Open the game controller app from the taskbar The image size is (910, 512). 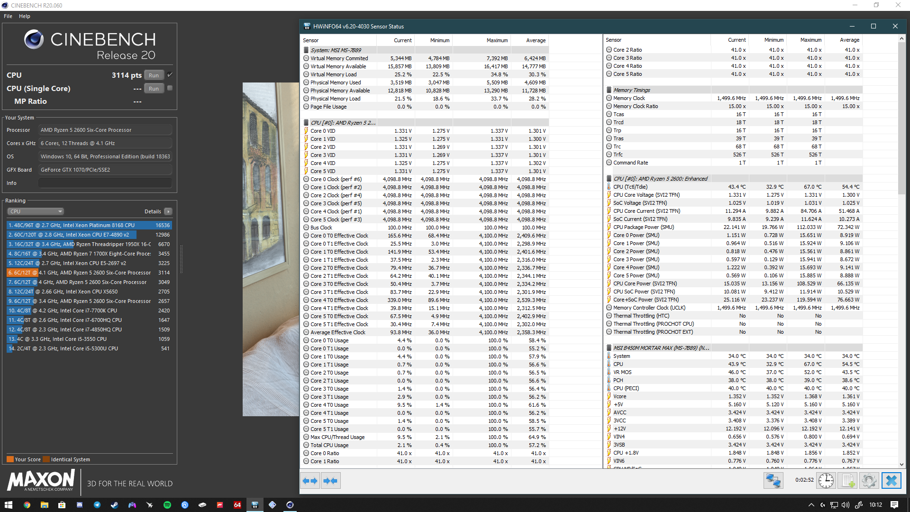point(132,505)
